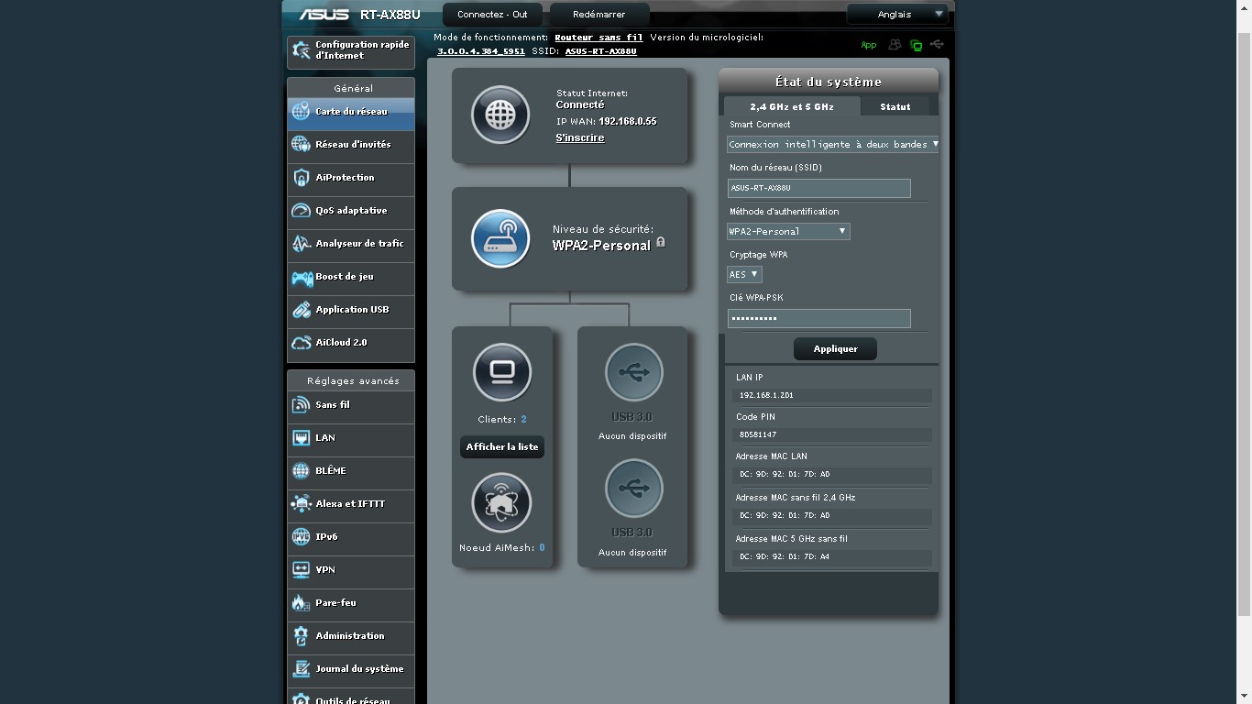Open IPv6 settings
Viewport: 1252px width, 704px height.
pyautogui.click(x=351, y=537)
